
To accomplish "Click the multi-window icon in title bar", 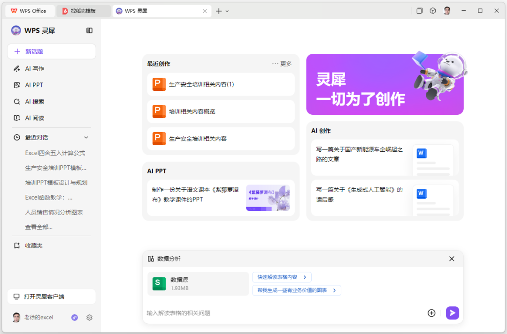I will tap(419, 11).
